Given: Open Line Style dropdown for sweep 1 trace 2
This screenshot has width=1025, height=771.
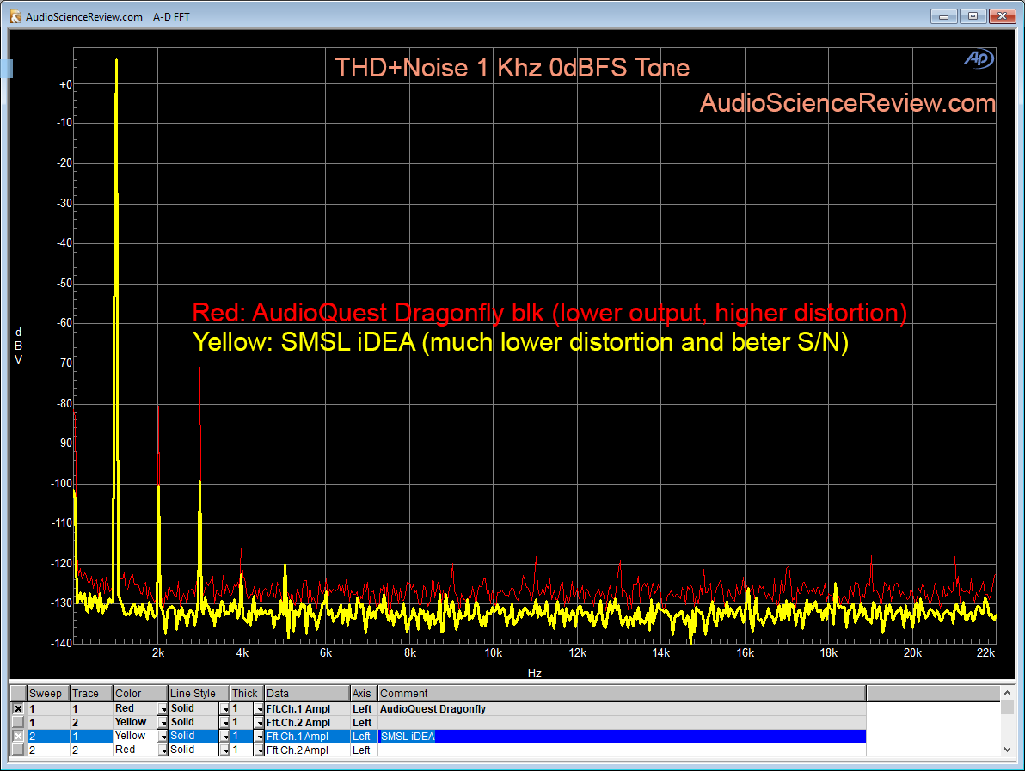Looking at the screenshot, I should (x=224, y=723).
